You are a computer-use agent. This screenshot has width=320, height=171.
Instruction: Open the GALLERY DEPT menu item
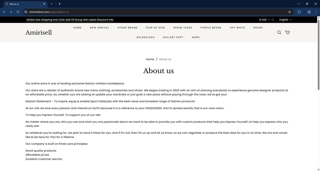173,37
